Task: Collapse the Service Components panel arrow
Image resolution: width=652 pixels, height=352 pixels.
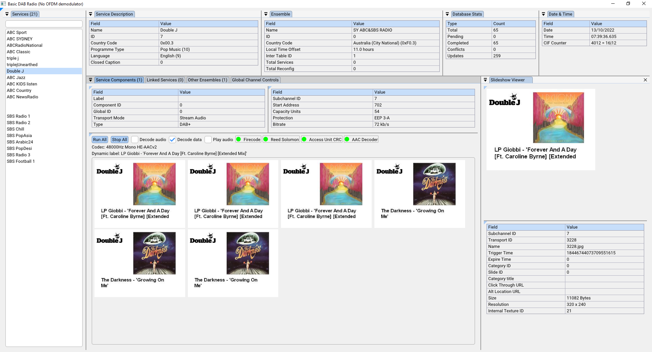Action: (90, 80)
